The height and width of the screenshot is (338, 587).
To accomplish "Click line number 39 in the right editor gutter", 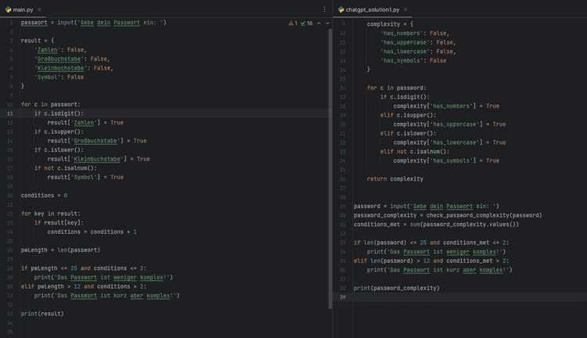I will click(x=344, y=298).
